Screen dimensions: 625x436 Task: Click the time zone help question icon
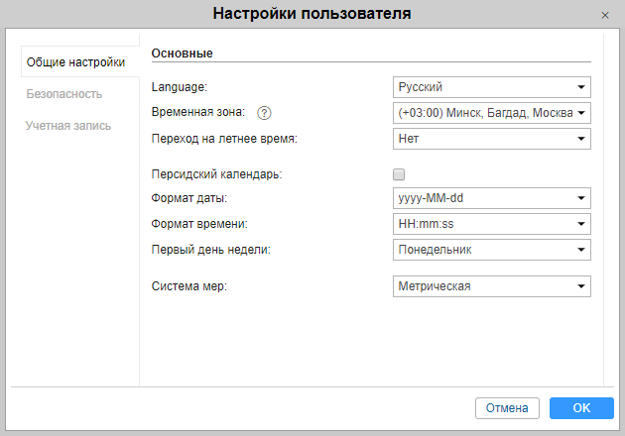pos(264,113)
